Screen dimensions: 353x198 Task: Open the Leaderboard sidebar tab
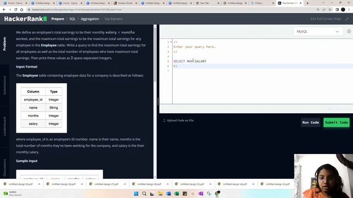pos(4,127)
